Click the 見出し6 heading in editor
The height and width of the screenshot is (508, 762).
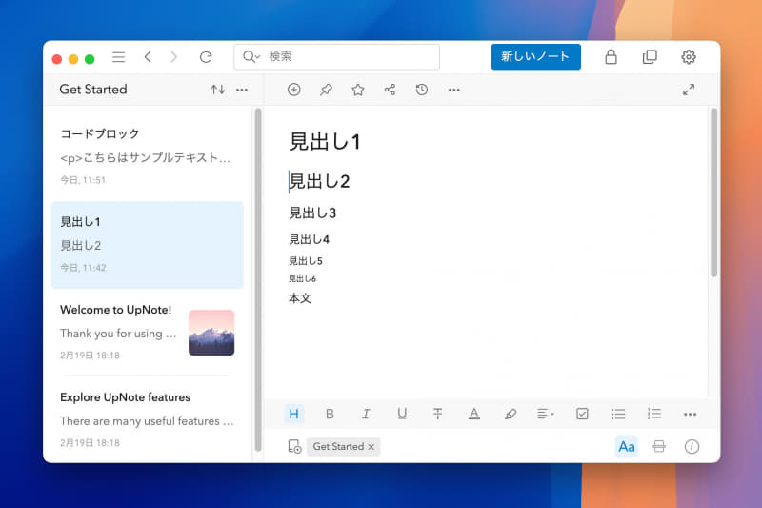click(302, 278)
